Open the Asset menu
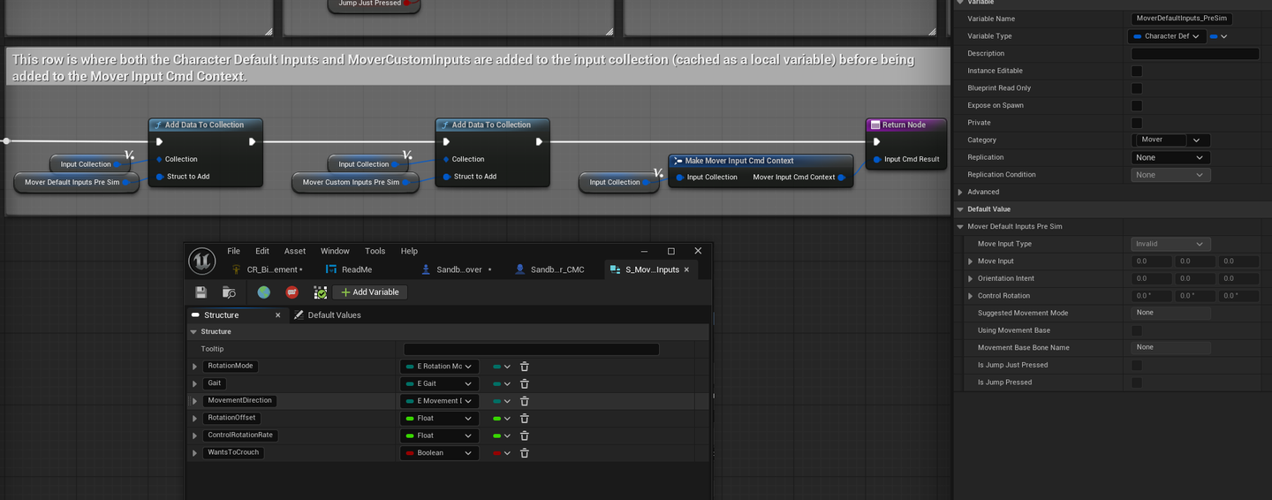The image size is (1272, 500). 295,251
